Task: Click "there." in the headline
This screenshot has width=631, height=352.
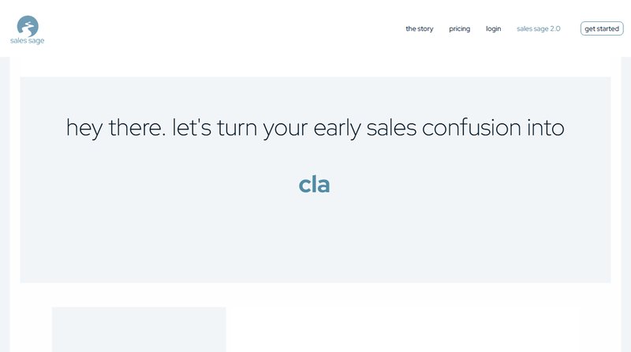Action: point(140,127)
